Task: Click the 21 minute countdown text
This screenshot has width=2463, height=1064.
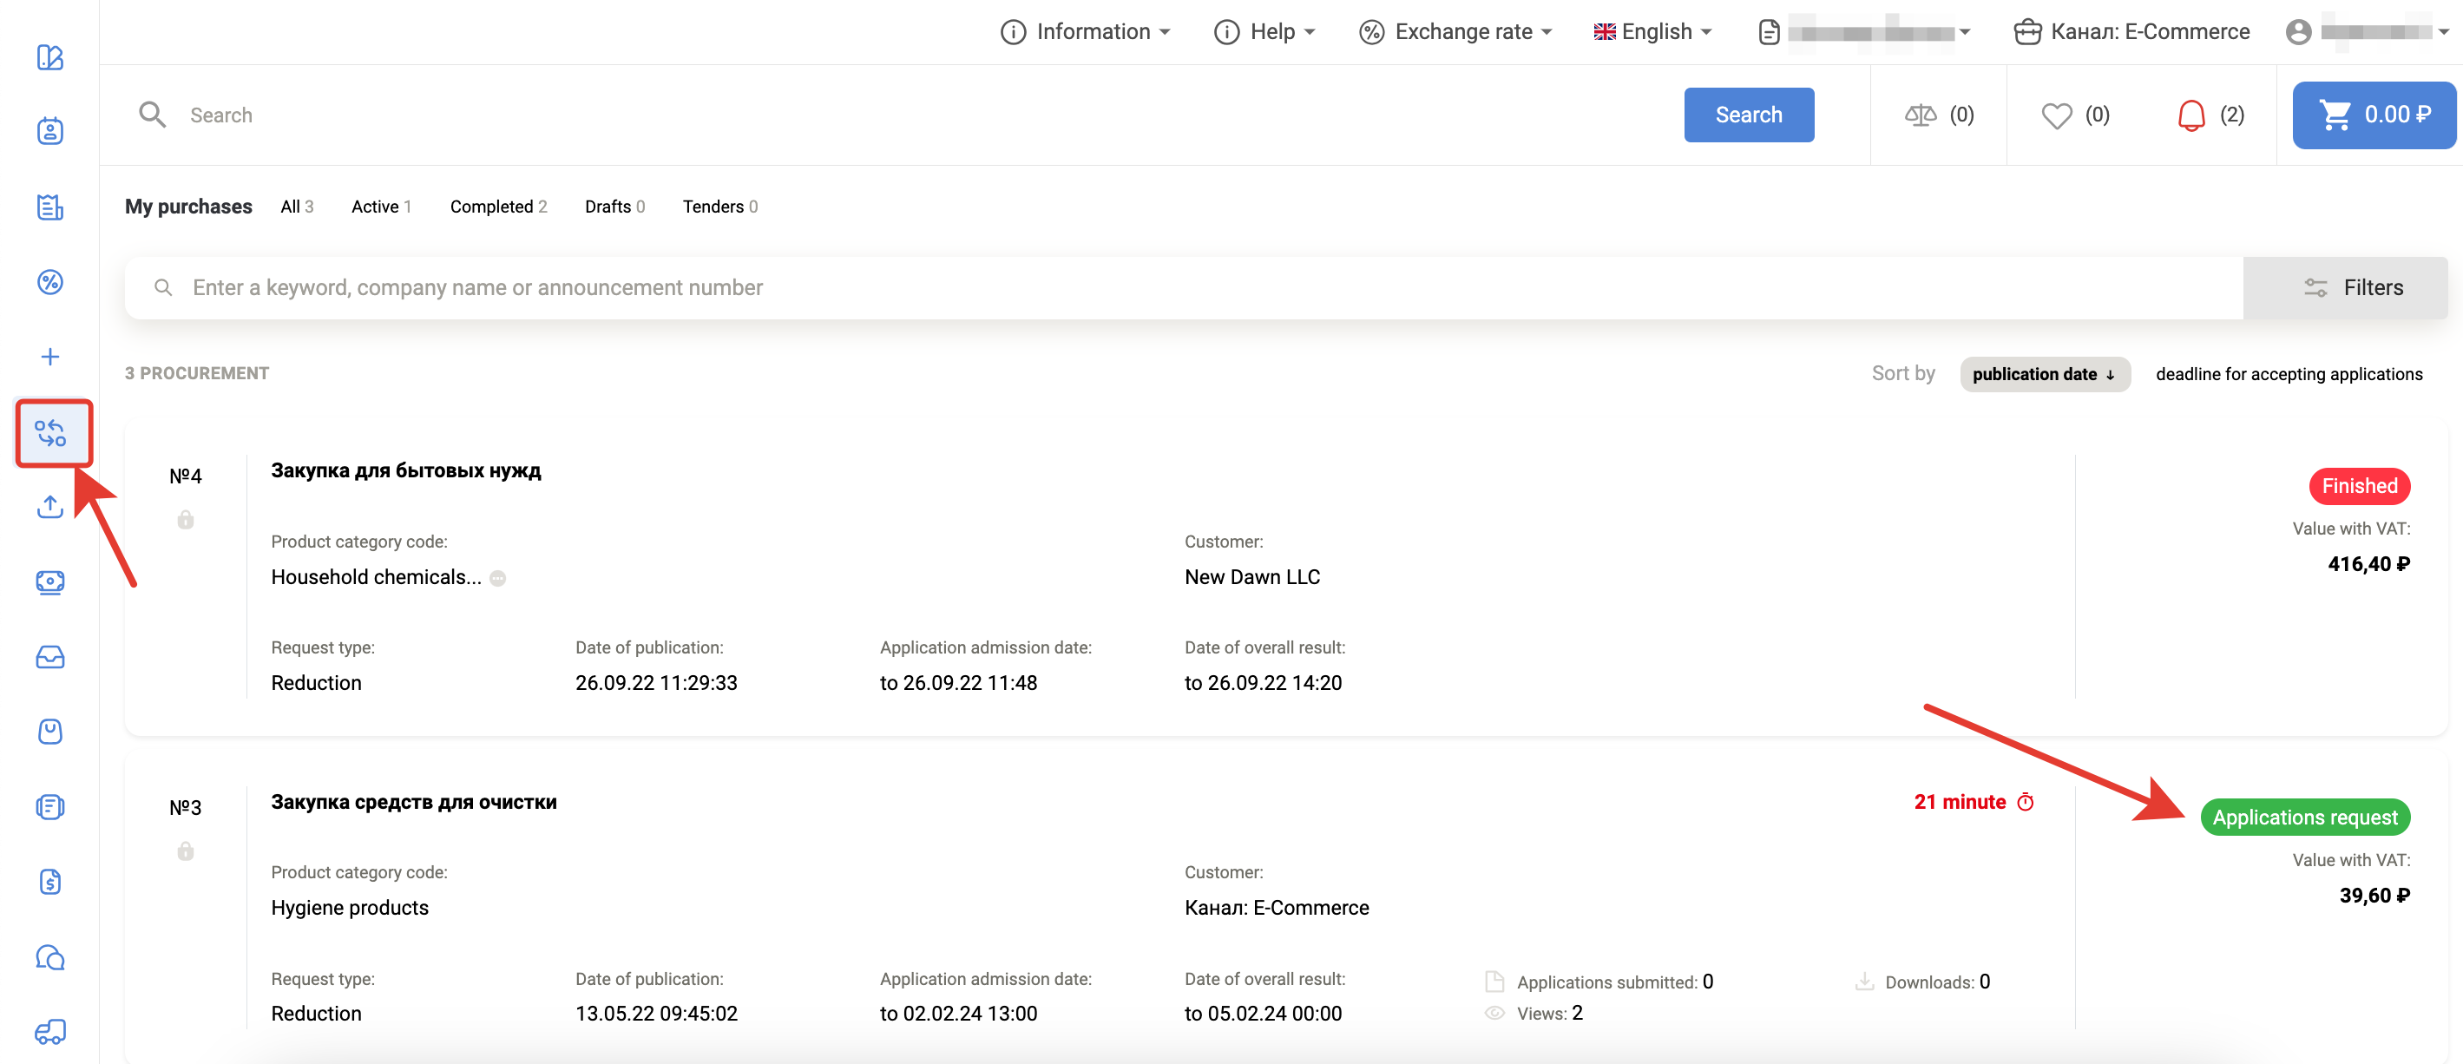Action: click(1959, 802)
